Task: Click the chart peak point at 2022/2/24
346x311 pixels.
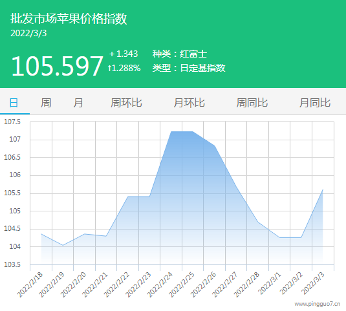Action: [171, 131]
